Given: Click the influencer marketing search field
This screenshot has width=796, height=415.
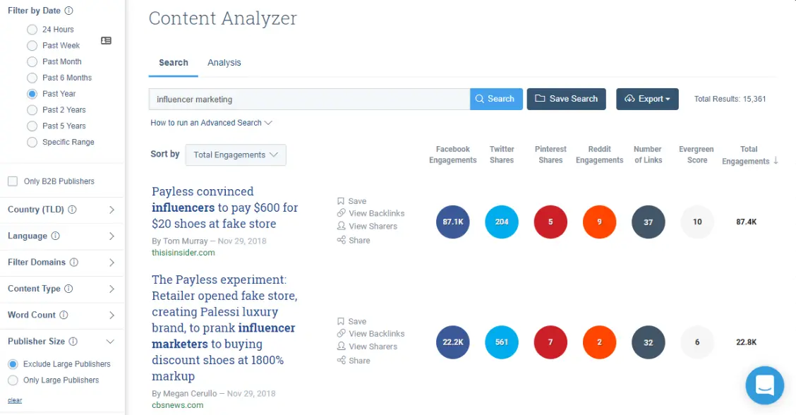Looking at the screenshot, I should pyautogui.click(x=309, y=100).
